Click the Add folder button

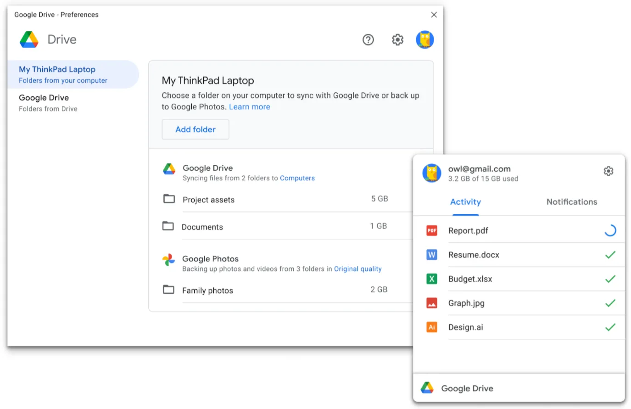point(195,129)
